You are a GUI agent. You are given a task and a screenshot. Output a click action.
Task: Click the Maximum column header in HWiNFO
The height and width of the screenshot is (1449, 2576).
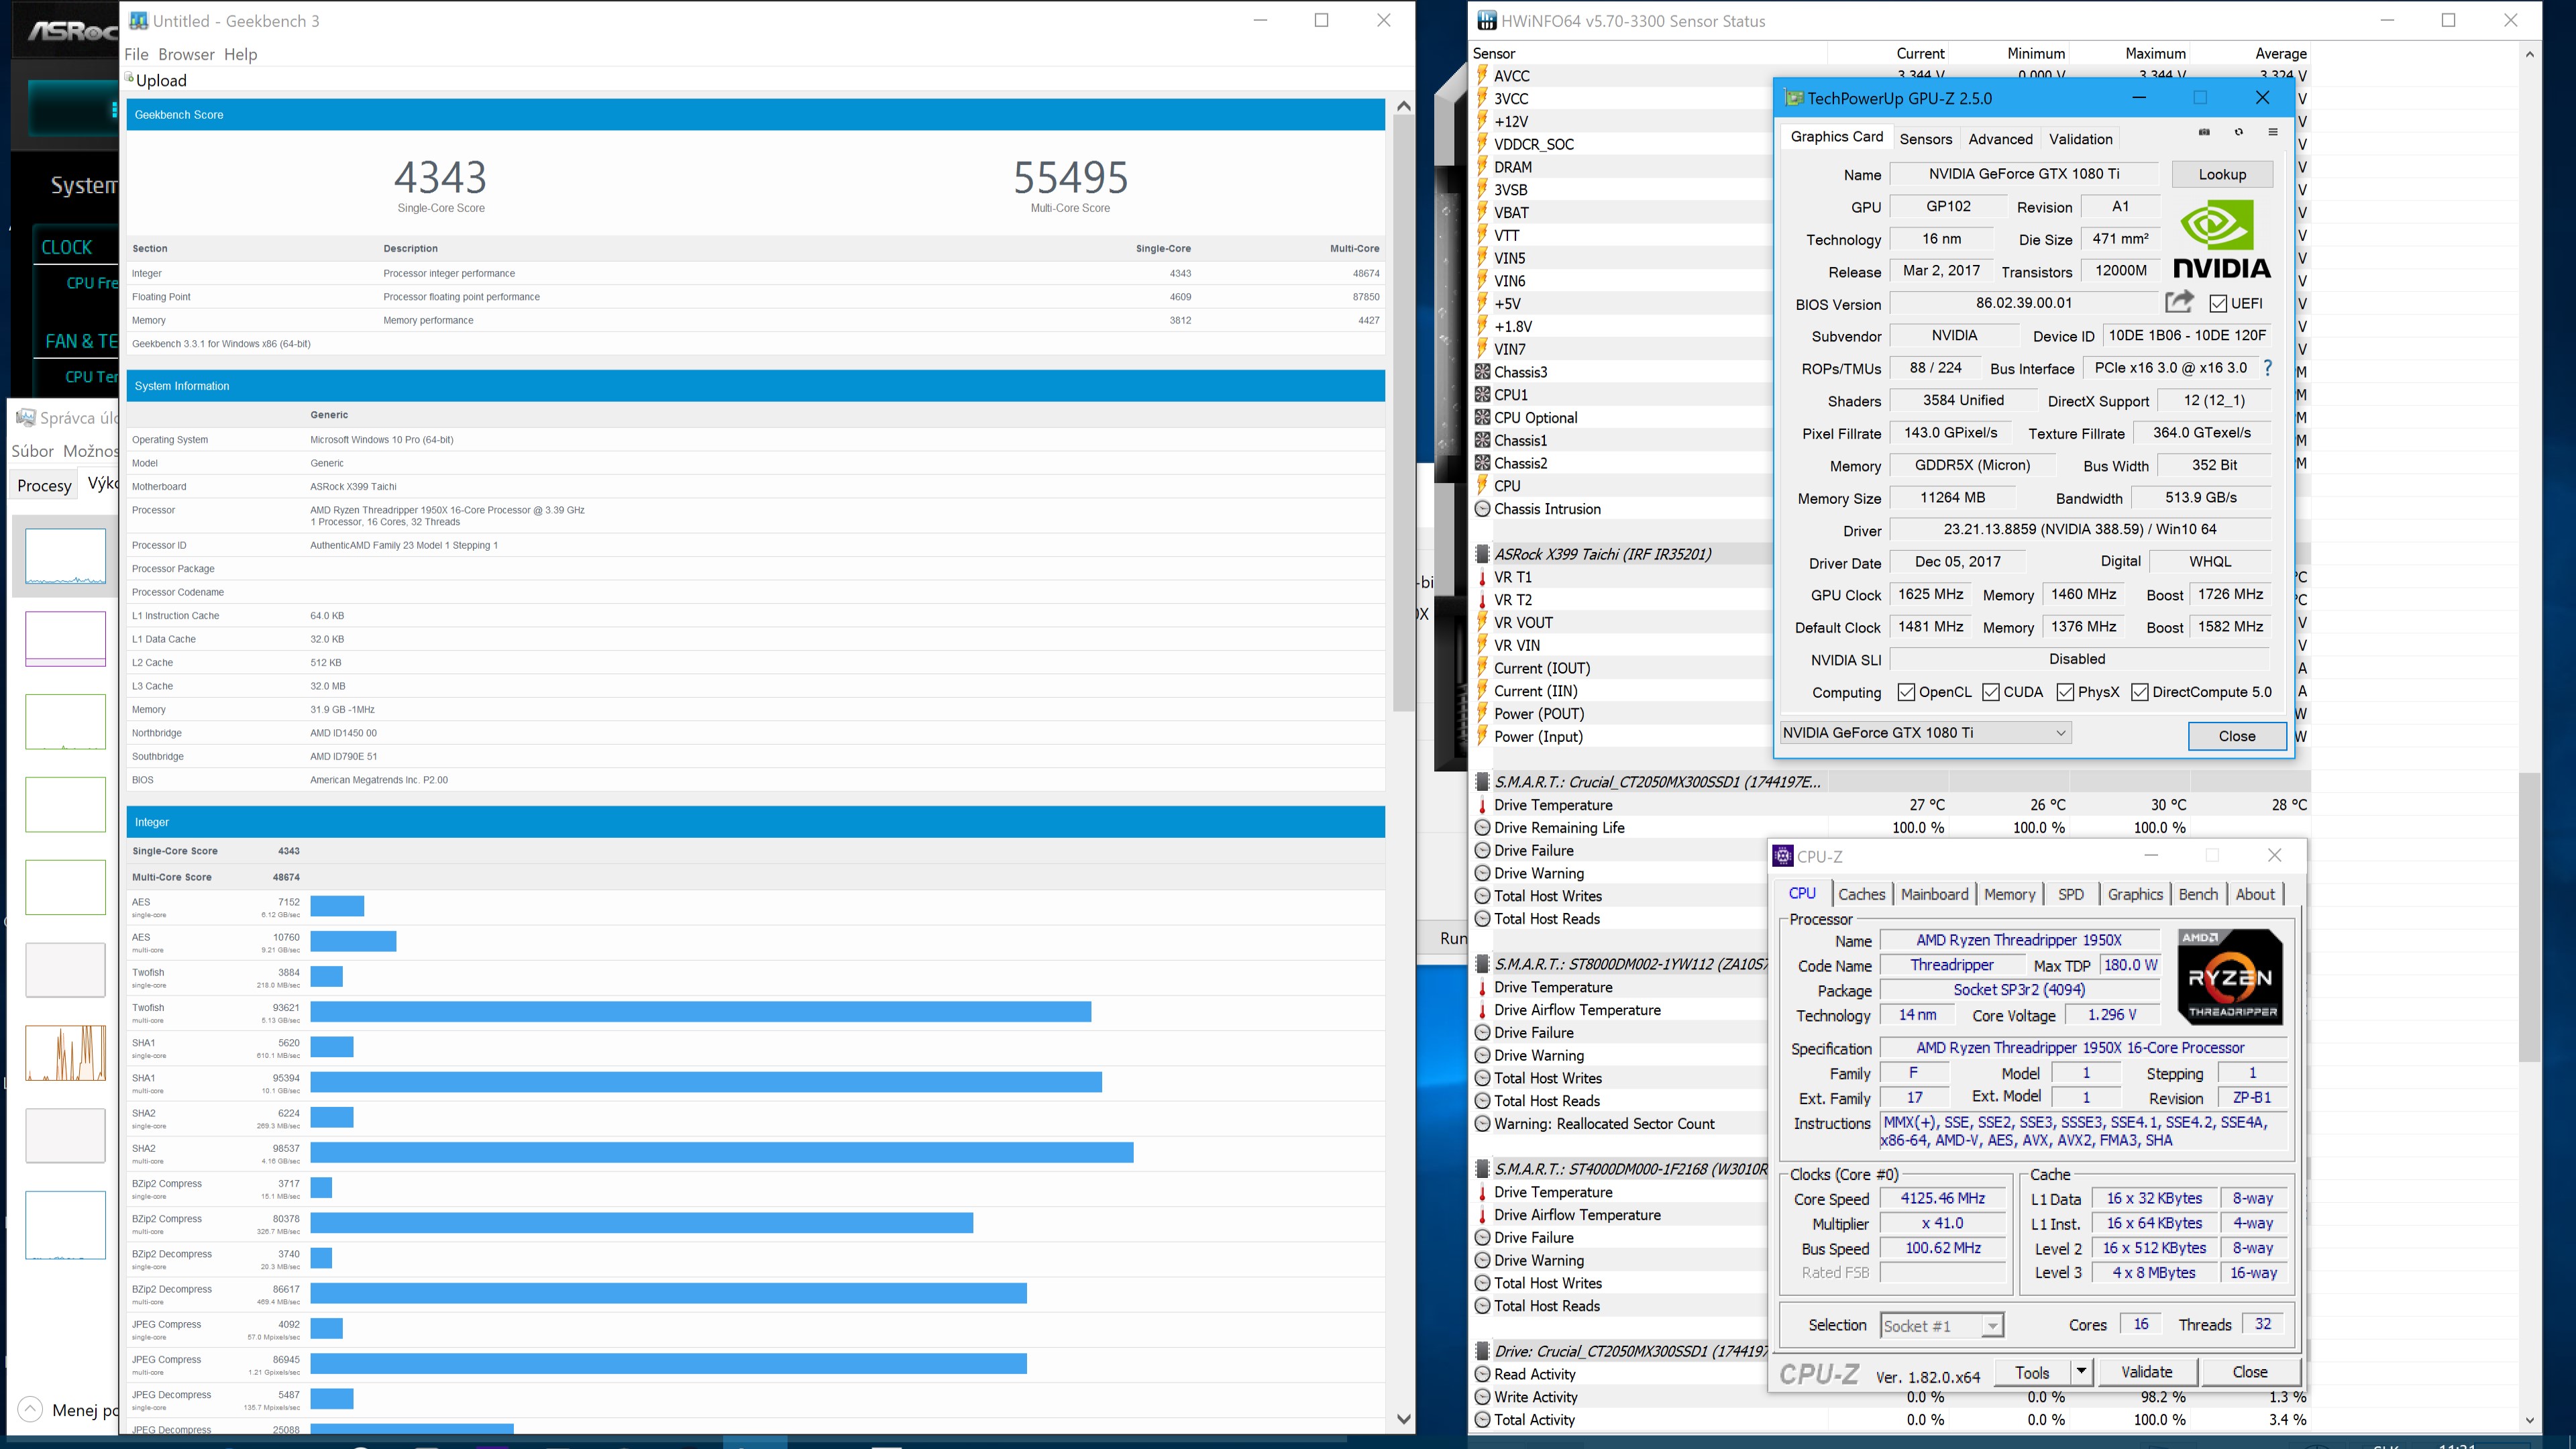pyautogui.click(x=2155, y=53)
